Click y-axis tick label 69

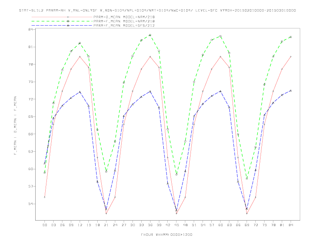click(30, 116)
